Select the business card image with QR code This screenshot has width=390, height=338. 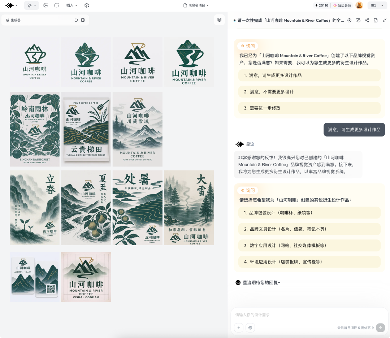pos(35,277)
